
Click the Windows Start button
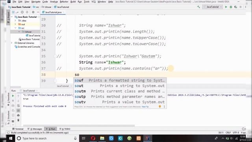(11, 138)
